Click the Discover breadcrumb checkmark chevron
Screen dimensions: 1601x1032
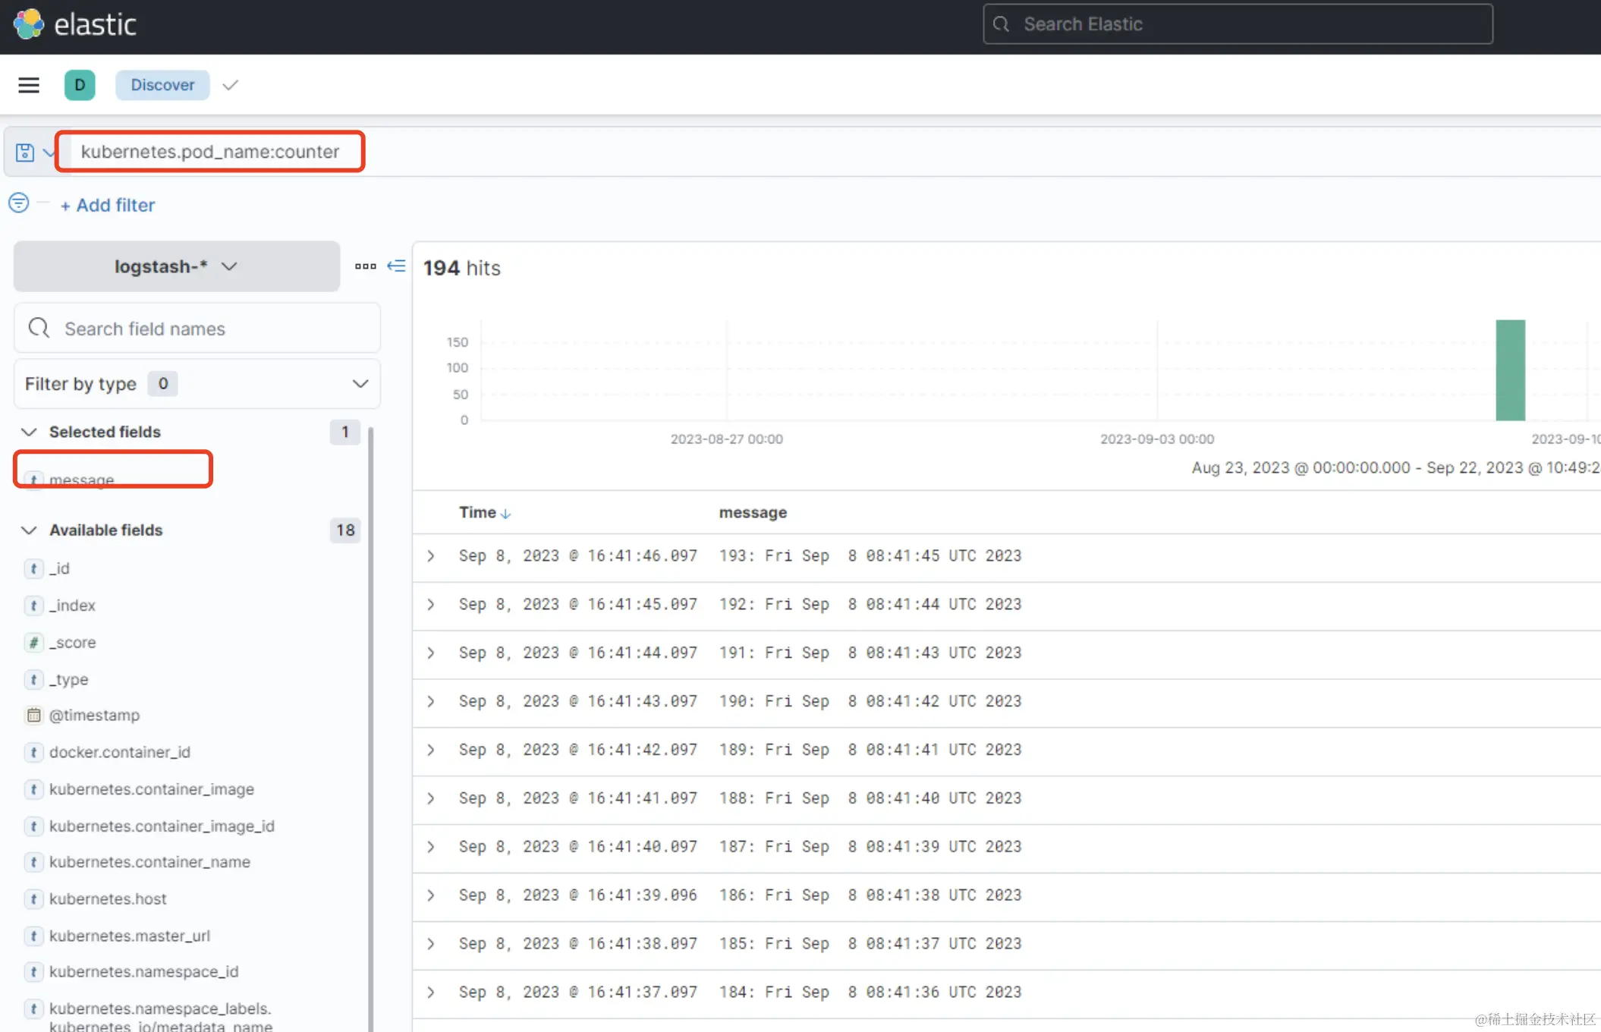pyautogui.click(x=231, y=85)
